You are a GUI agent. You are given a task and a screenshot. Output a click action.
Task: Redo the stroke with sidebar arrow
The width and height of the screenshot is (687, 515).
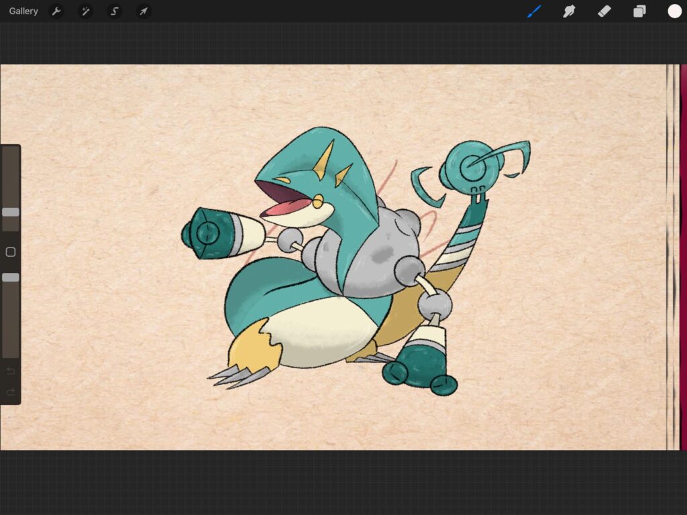[x=11, y=392]
